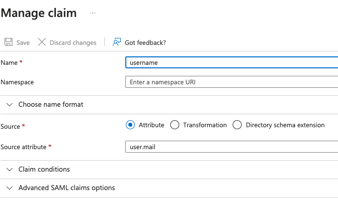Viewport: 338px width, 218px height.
Task: Click the Choose name format heading text
Action: (50, 104)
